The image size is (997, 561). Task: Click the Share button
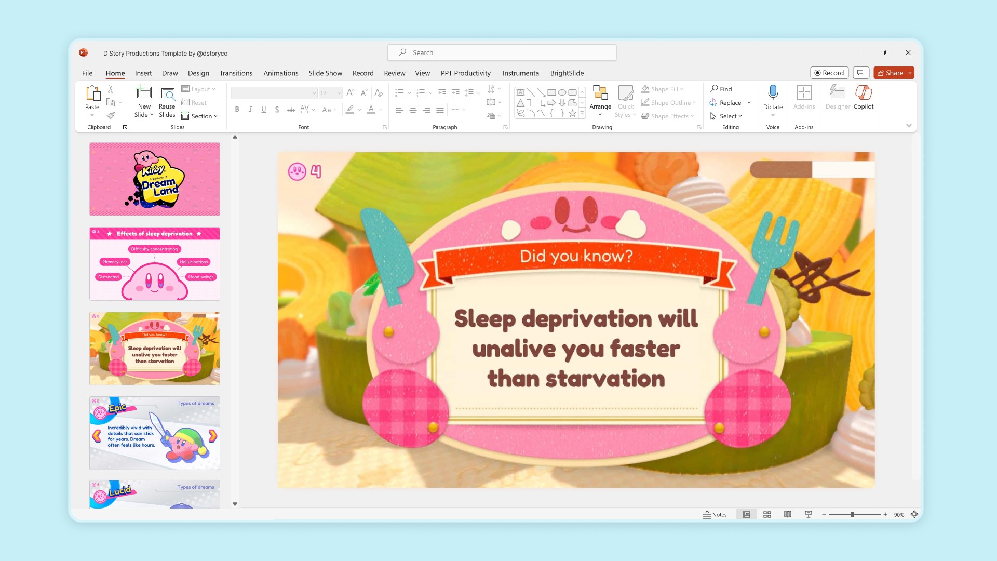(890, 73)
